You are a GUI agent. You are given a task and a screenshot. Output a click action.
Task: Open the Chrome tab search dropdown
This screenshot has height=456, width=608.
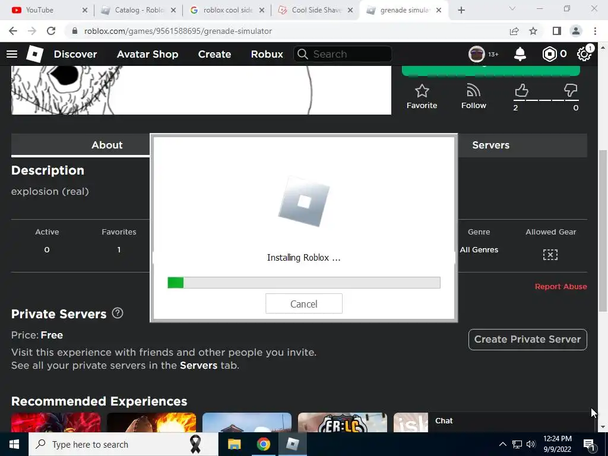coord(512,8)
